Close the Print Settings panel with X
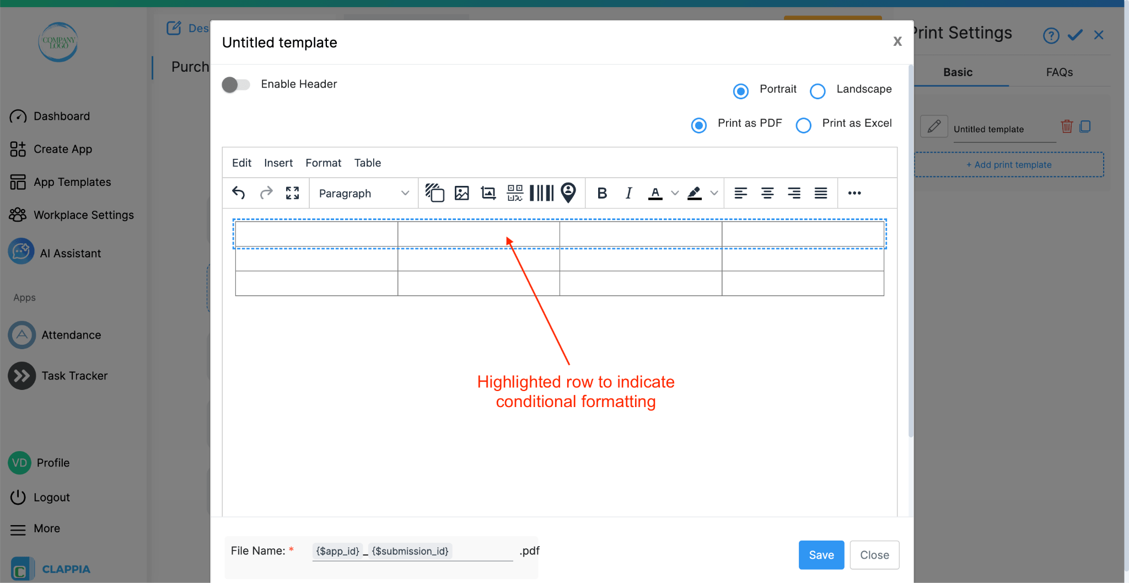The image size is (1129, 583). click(1099, 35)
